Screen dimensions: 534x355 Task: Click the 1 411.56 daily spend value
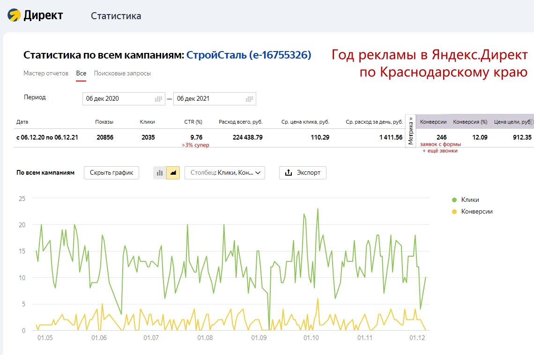coord(391,138)
